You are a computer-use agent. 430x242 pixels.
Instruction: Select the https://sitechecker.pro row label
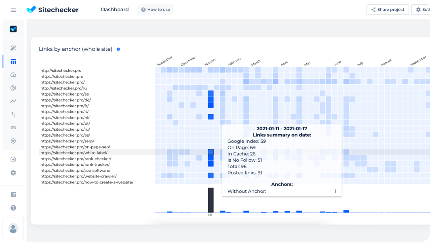[x=62, y=76]
